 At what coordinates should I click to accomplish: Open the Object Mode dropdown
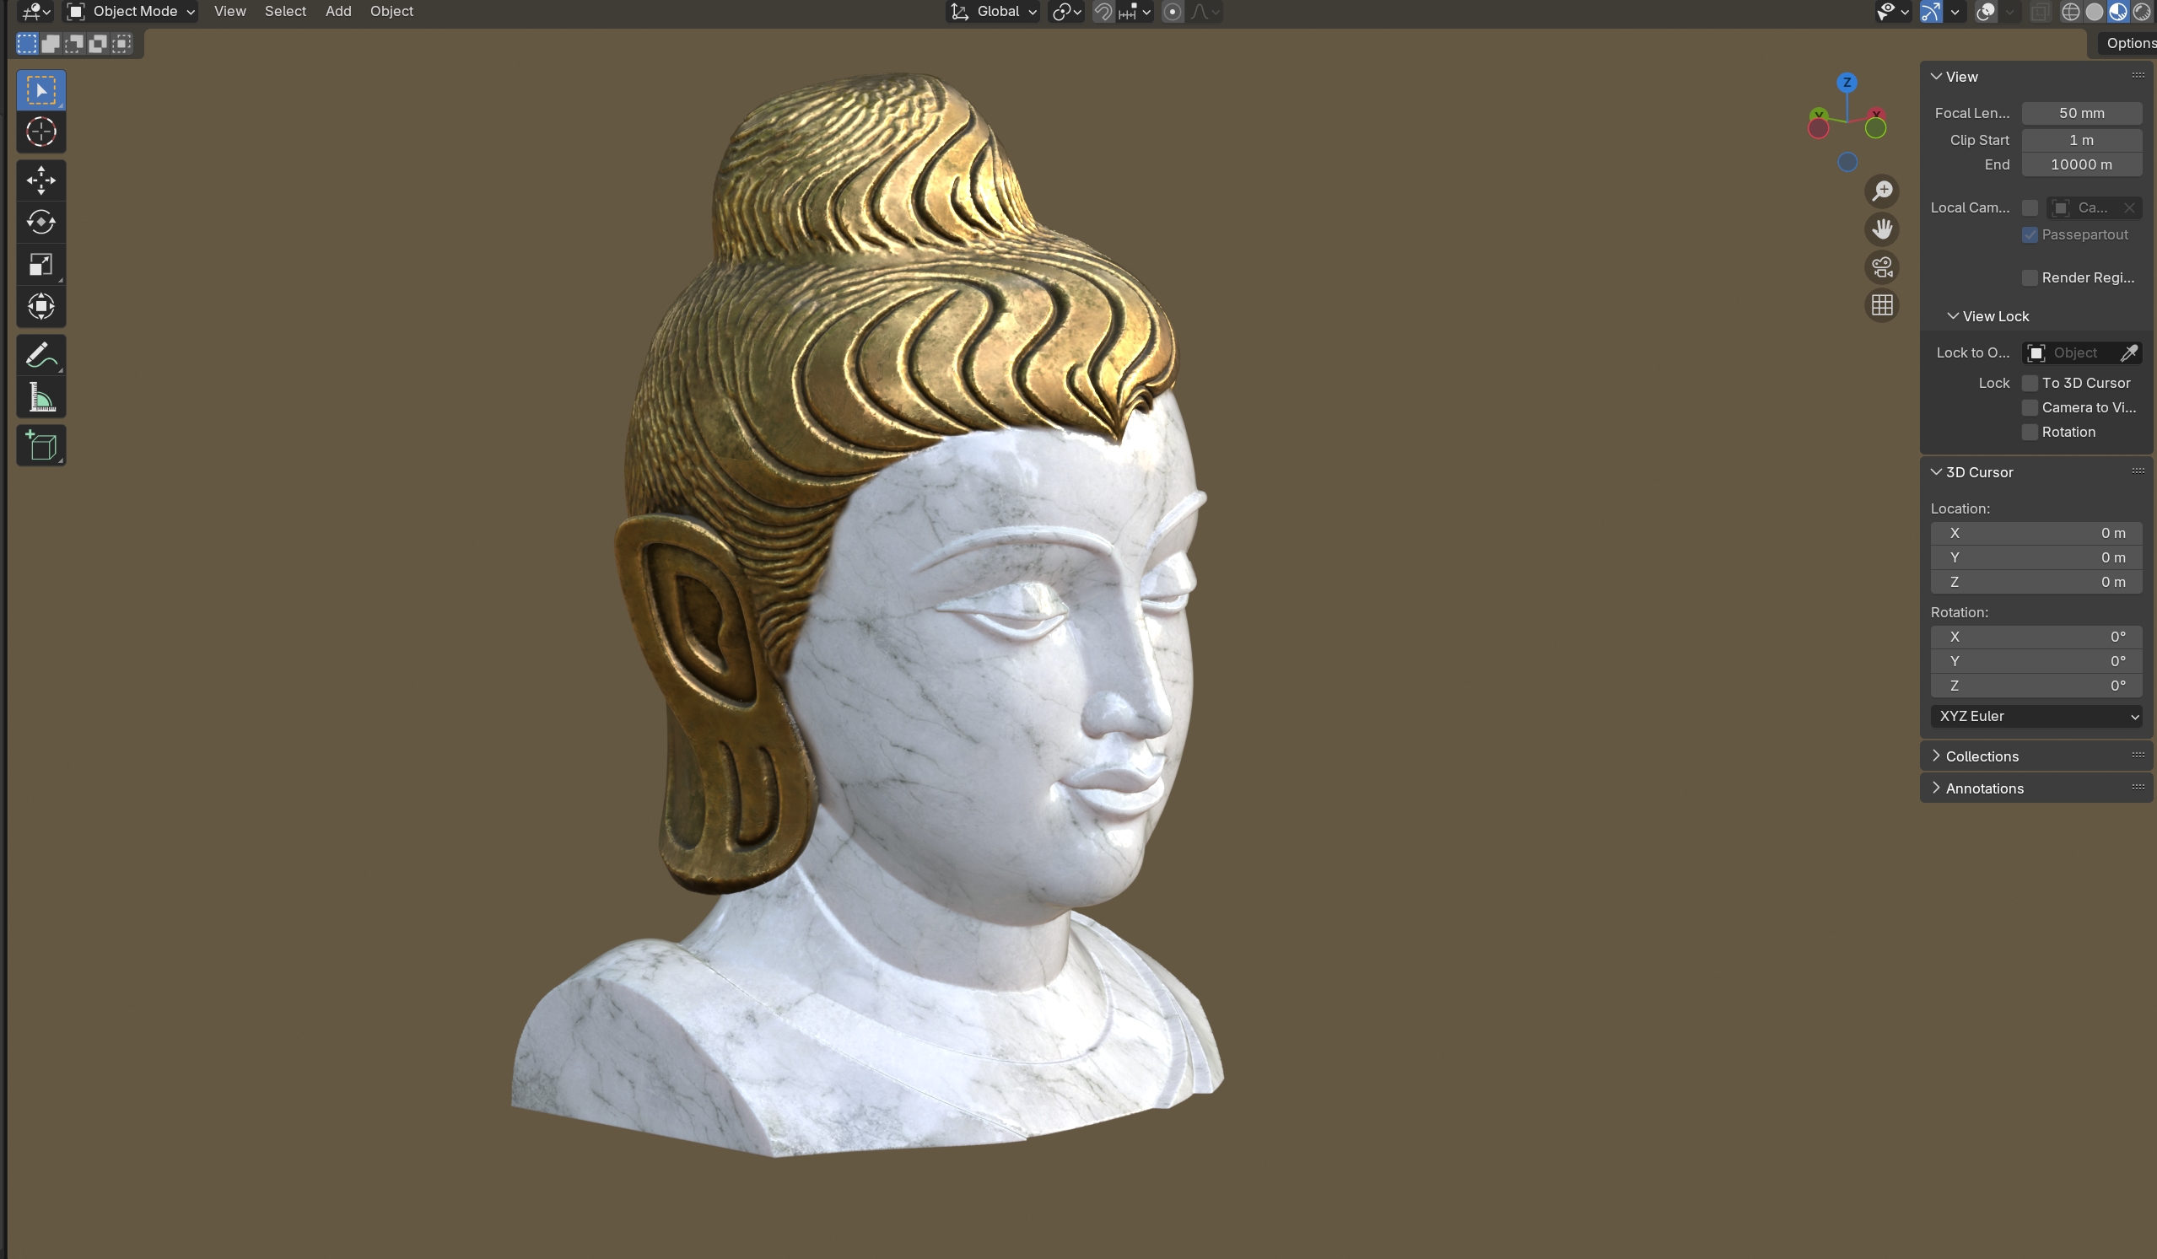point(132,11)
